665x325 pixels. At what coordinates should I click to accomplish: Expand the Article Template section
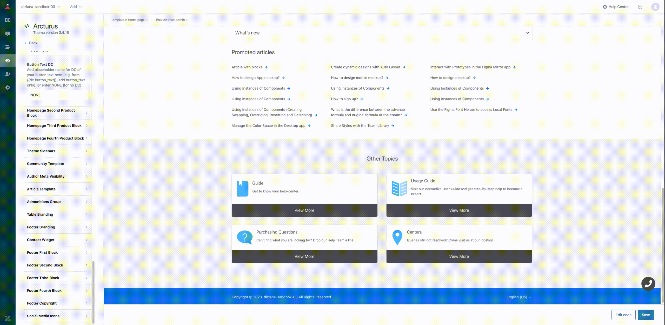click(57, 189)
